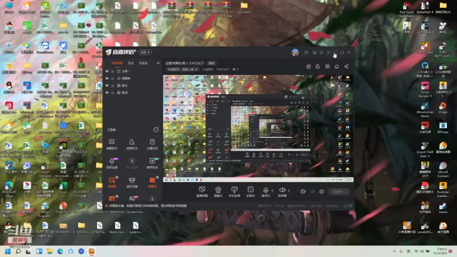Toggle preview eye icon in bottom toolbar
This screenshot has width=457, height=257.
coord(312,191)
